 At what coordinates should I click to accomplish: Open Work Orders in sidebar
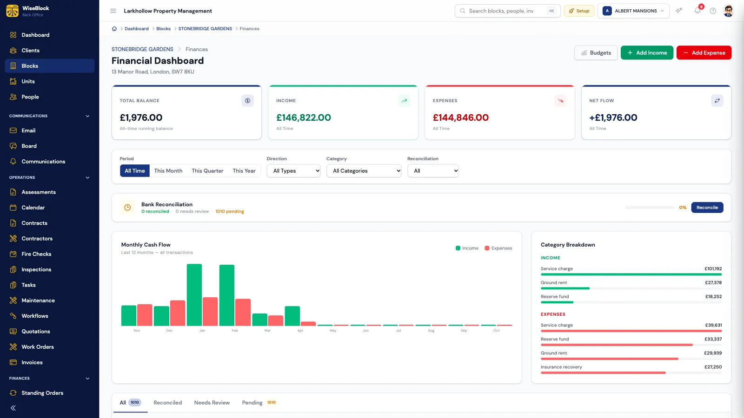(x=49, y=347)
